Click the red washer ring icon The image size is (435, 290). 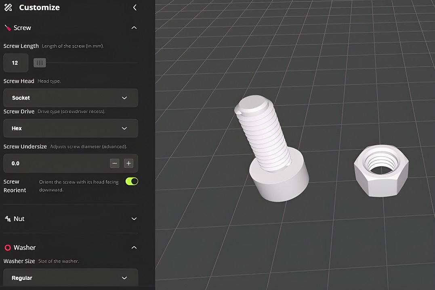point(8,248)
